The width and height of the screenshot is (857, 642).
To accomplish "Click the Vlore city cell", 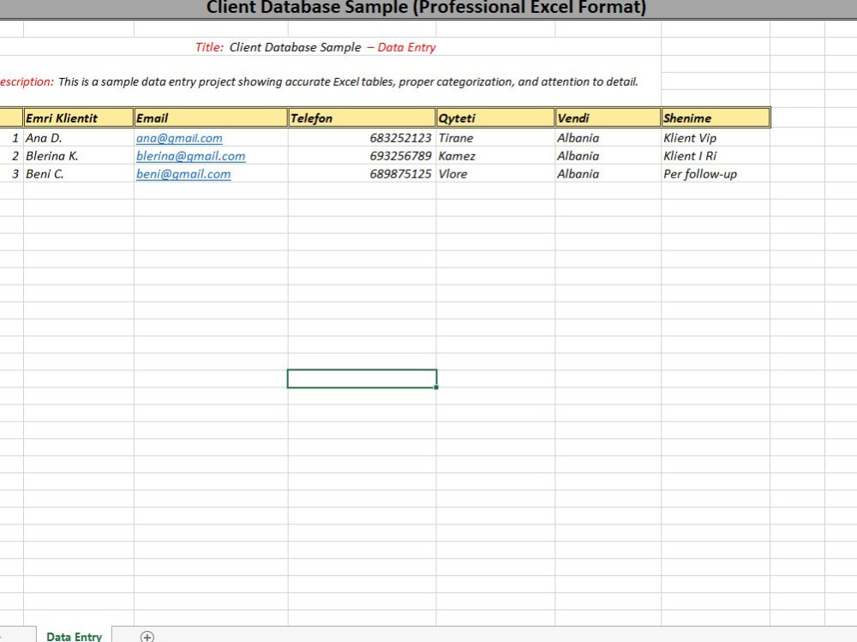I will click(x=495, y=174).
